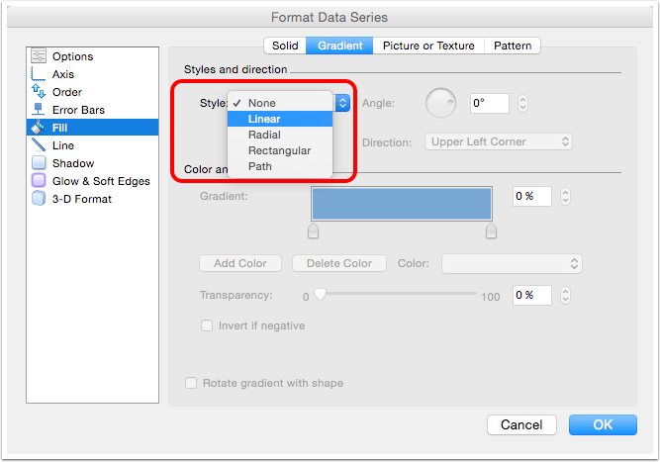
Task: Expand the Color dropdown
Action: (511, 263)
